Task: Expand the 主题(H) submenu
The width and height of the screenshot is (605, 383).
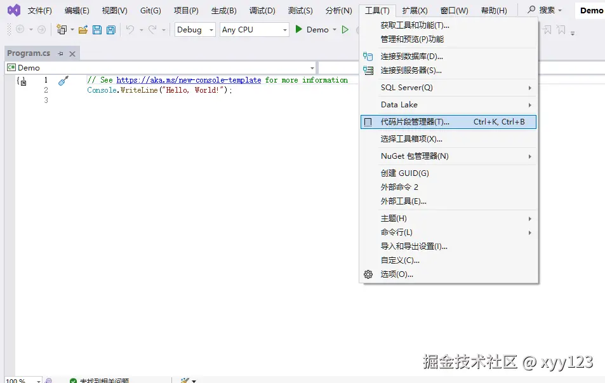Action: (448, 218)
